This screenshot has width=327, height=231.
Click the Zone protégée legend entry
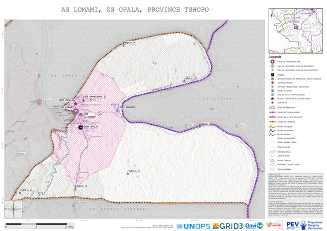tap(280, 169)
